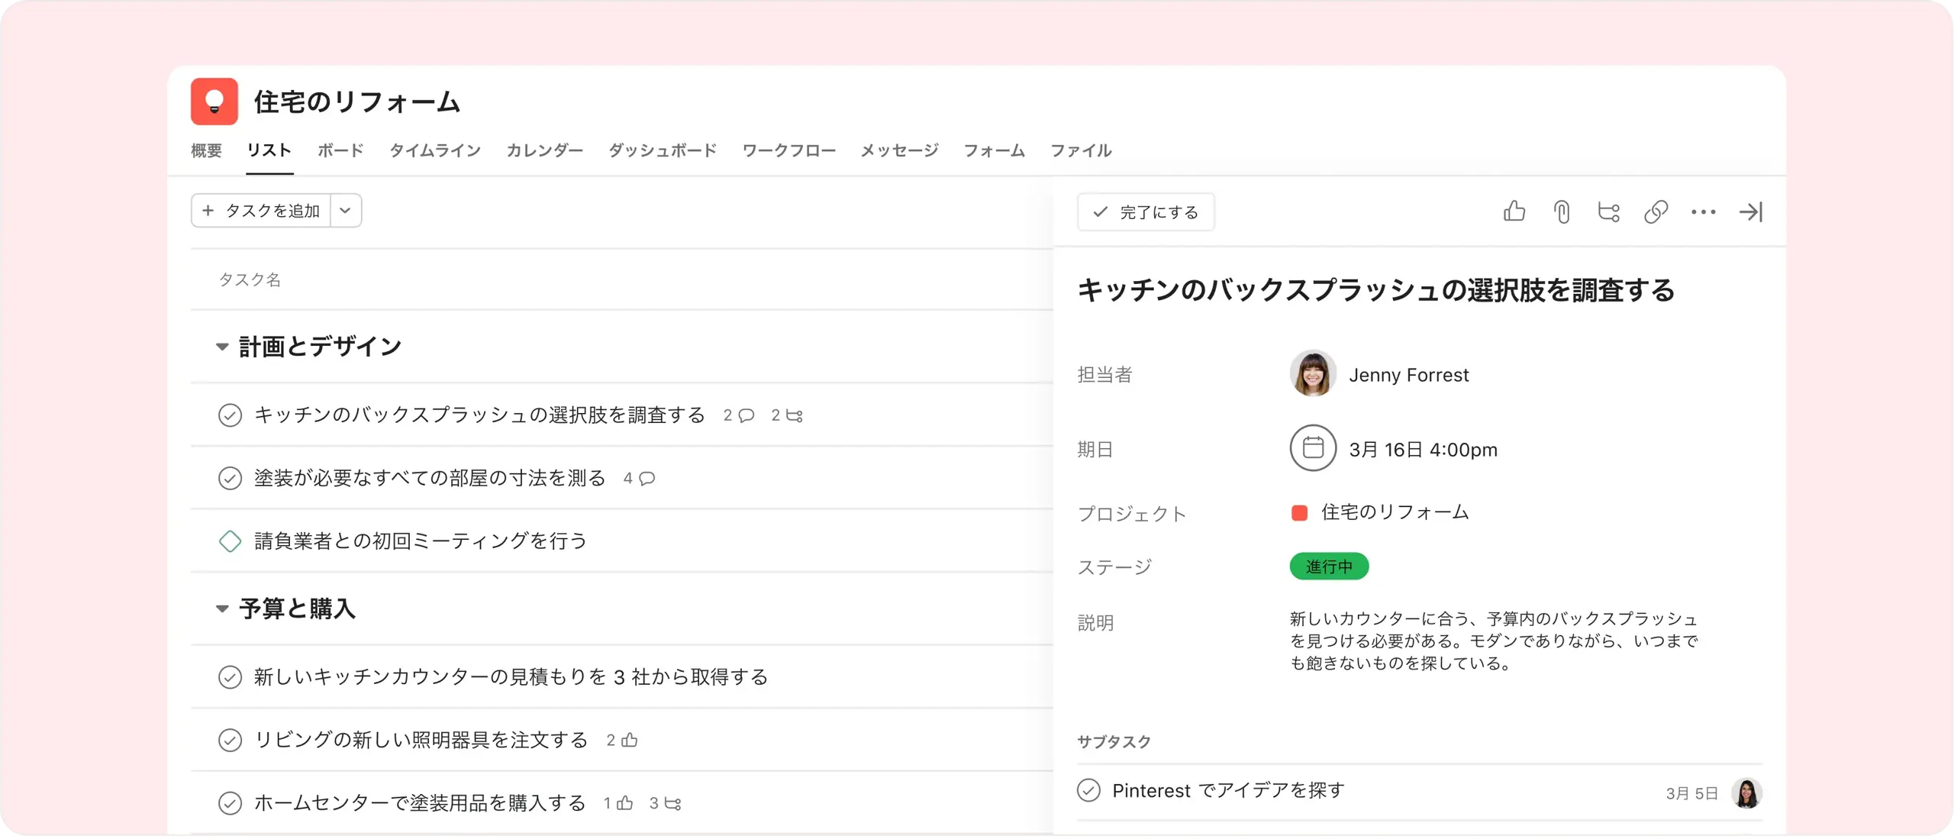
Task: Mark 塗装が必要なすべての部屋の寸法を測る complete
Action: [230, 478]
